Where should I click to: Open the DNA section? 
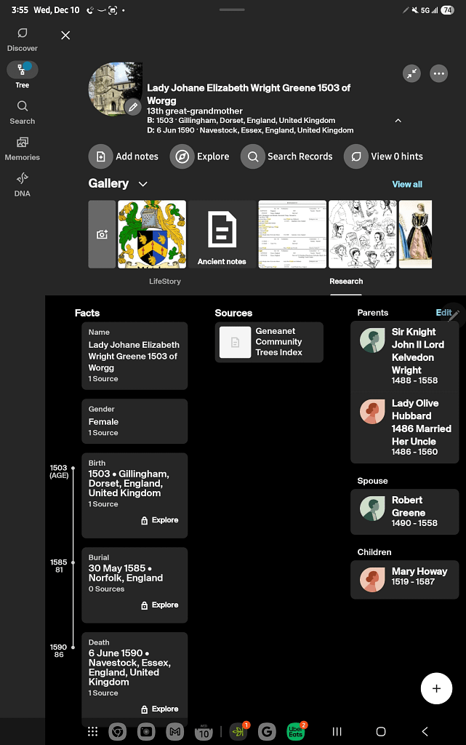tap(23, 184)
